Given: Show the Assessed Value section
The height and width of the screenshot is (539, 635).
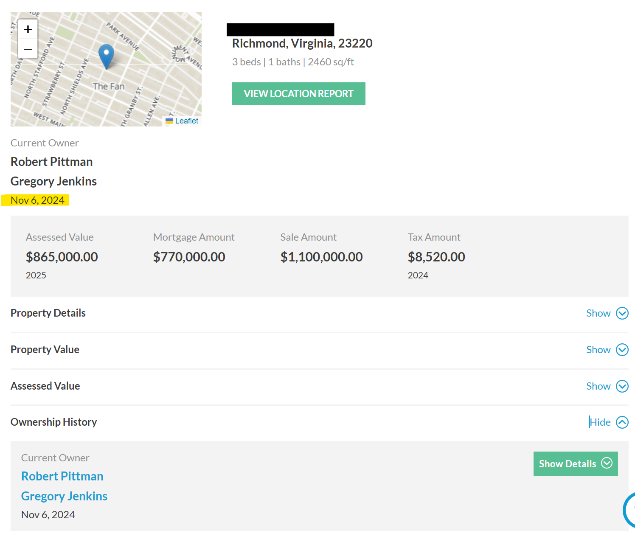Looking at the screenshot, I should click(x=598, y=386).
